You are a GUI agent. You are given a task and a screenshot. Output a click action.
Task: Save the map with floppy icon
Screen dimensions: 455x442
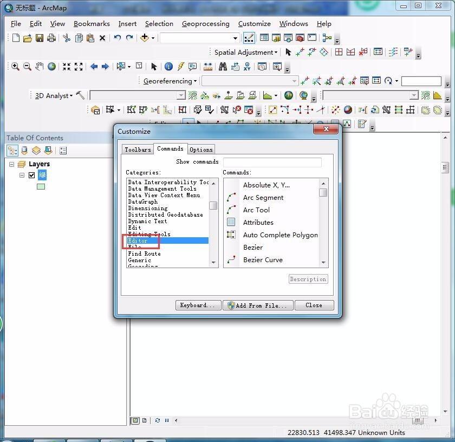pyautogui.click(x=40, y=38)
